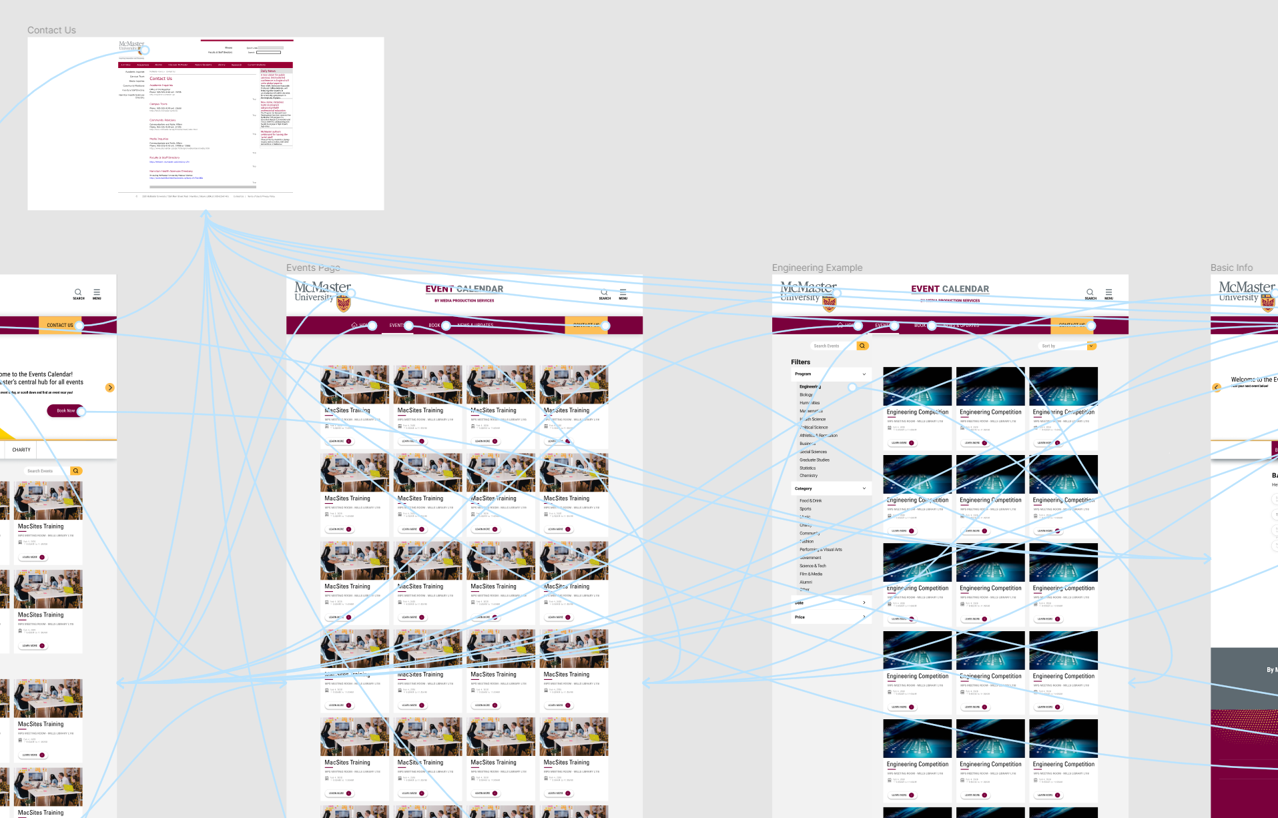This screenshot has width=1278, height=818.
Task: Select the 'Filters' heading in Engineering Example
Action: click(x=800, y=362)
